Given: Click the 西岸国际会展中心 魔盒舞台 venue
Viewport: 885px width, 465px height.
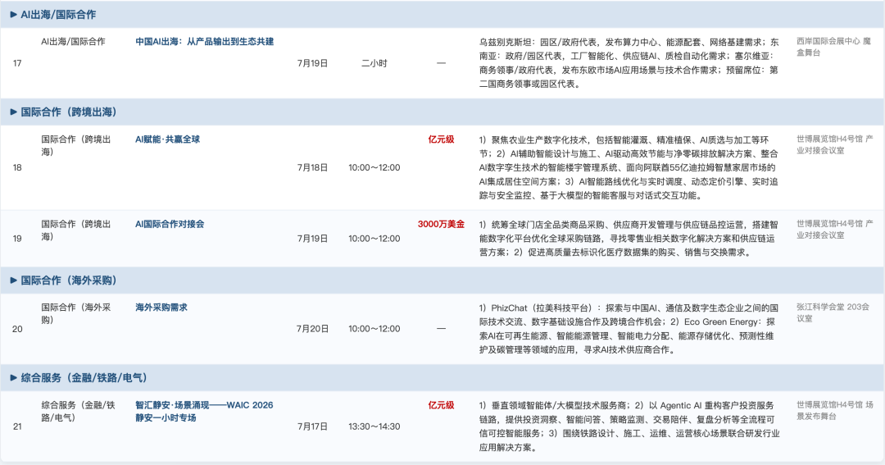Looking at the screenshot, I should pos(833,47).
